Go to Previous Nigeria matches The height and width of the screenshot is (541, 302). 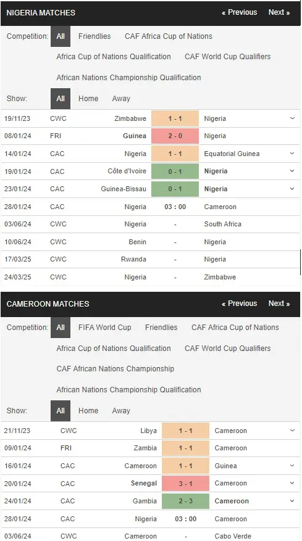tap(240, 12)
